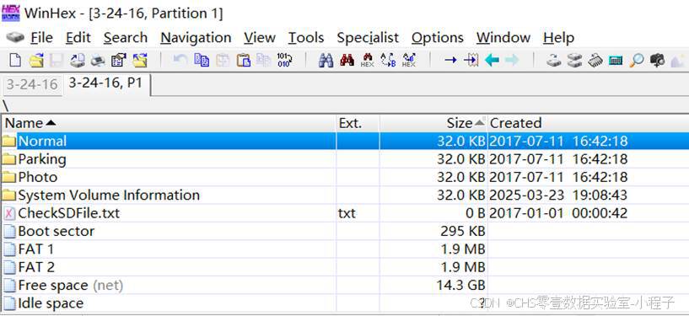Viewport: 689px width, 316px height.
Task: Open the Navigation menu
Action: tap(196, 38)
